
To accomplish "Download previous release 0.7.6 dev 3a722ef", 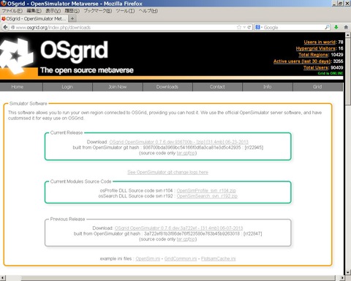I will [x=178, y=228].
